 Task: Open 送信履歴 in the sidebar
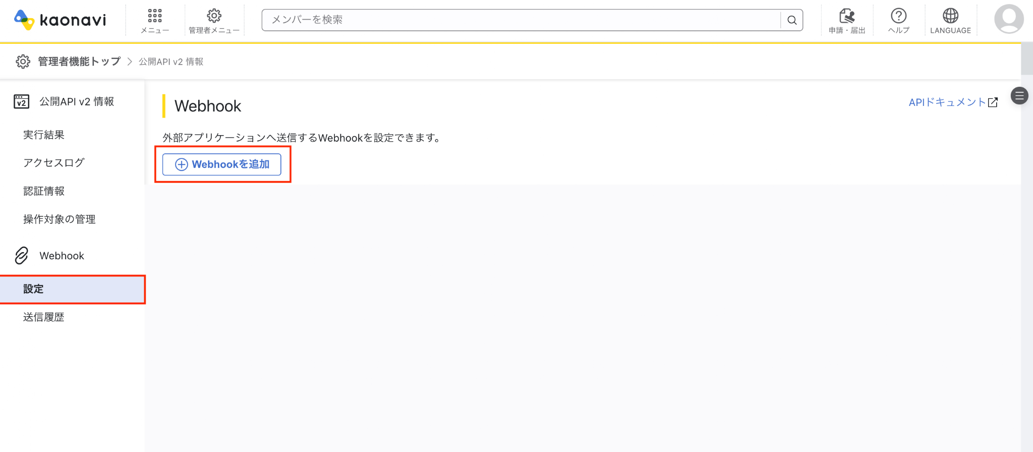click(x=44, y=317)
